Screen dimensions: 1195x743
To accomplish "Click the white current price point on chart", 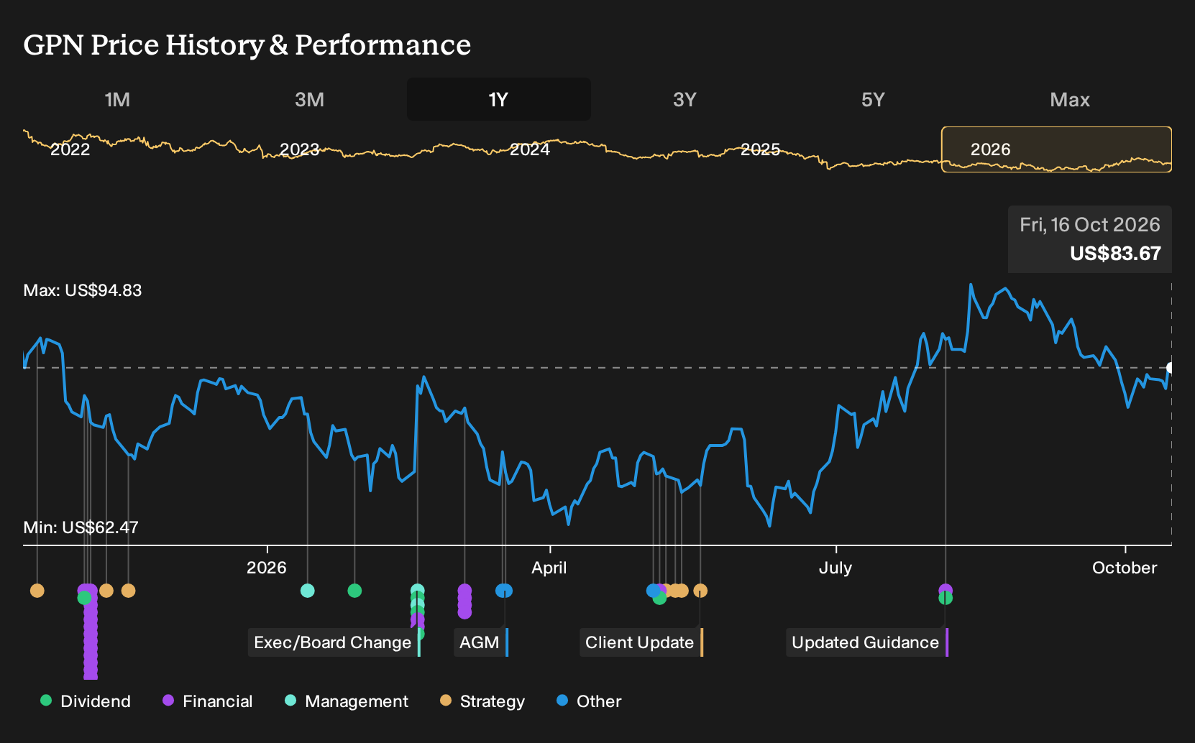I will point(1170,368).
